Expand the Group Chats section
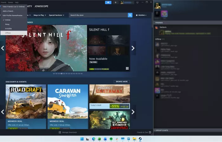 (x=187, y=130)
